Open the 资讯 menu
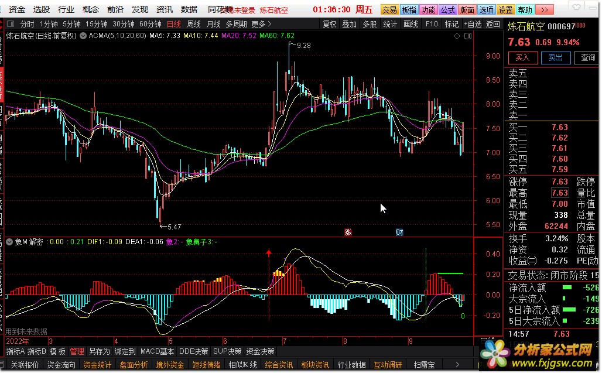Image resolution: width=602 pixels, height=373 pixels. 165,9
